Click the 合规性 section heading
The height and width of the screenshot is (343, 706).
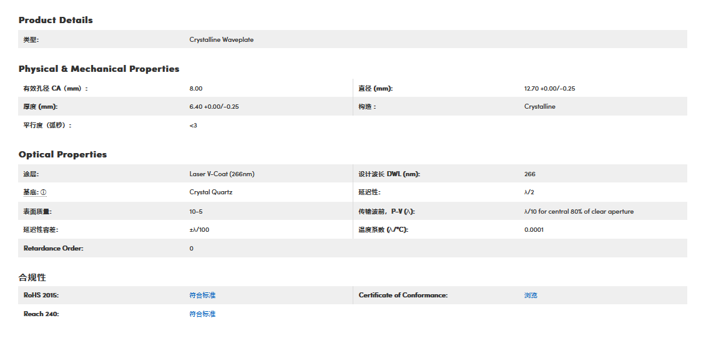pyautogui.click(x=32, y=277)
